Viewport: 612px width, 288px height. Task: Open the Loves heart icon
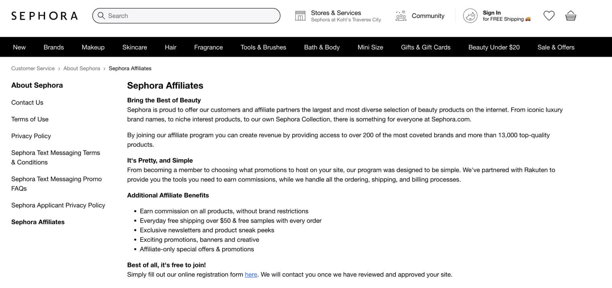[549, 16]
